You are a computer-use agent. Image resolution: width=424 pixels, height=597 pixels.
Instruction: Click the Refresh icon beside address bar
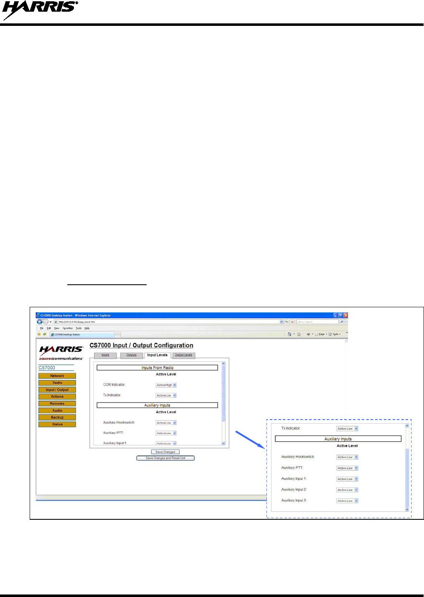click(x=287, y=322)
